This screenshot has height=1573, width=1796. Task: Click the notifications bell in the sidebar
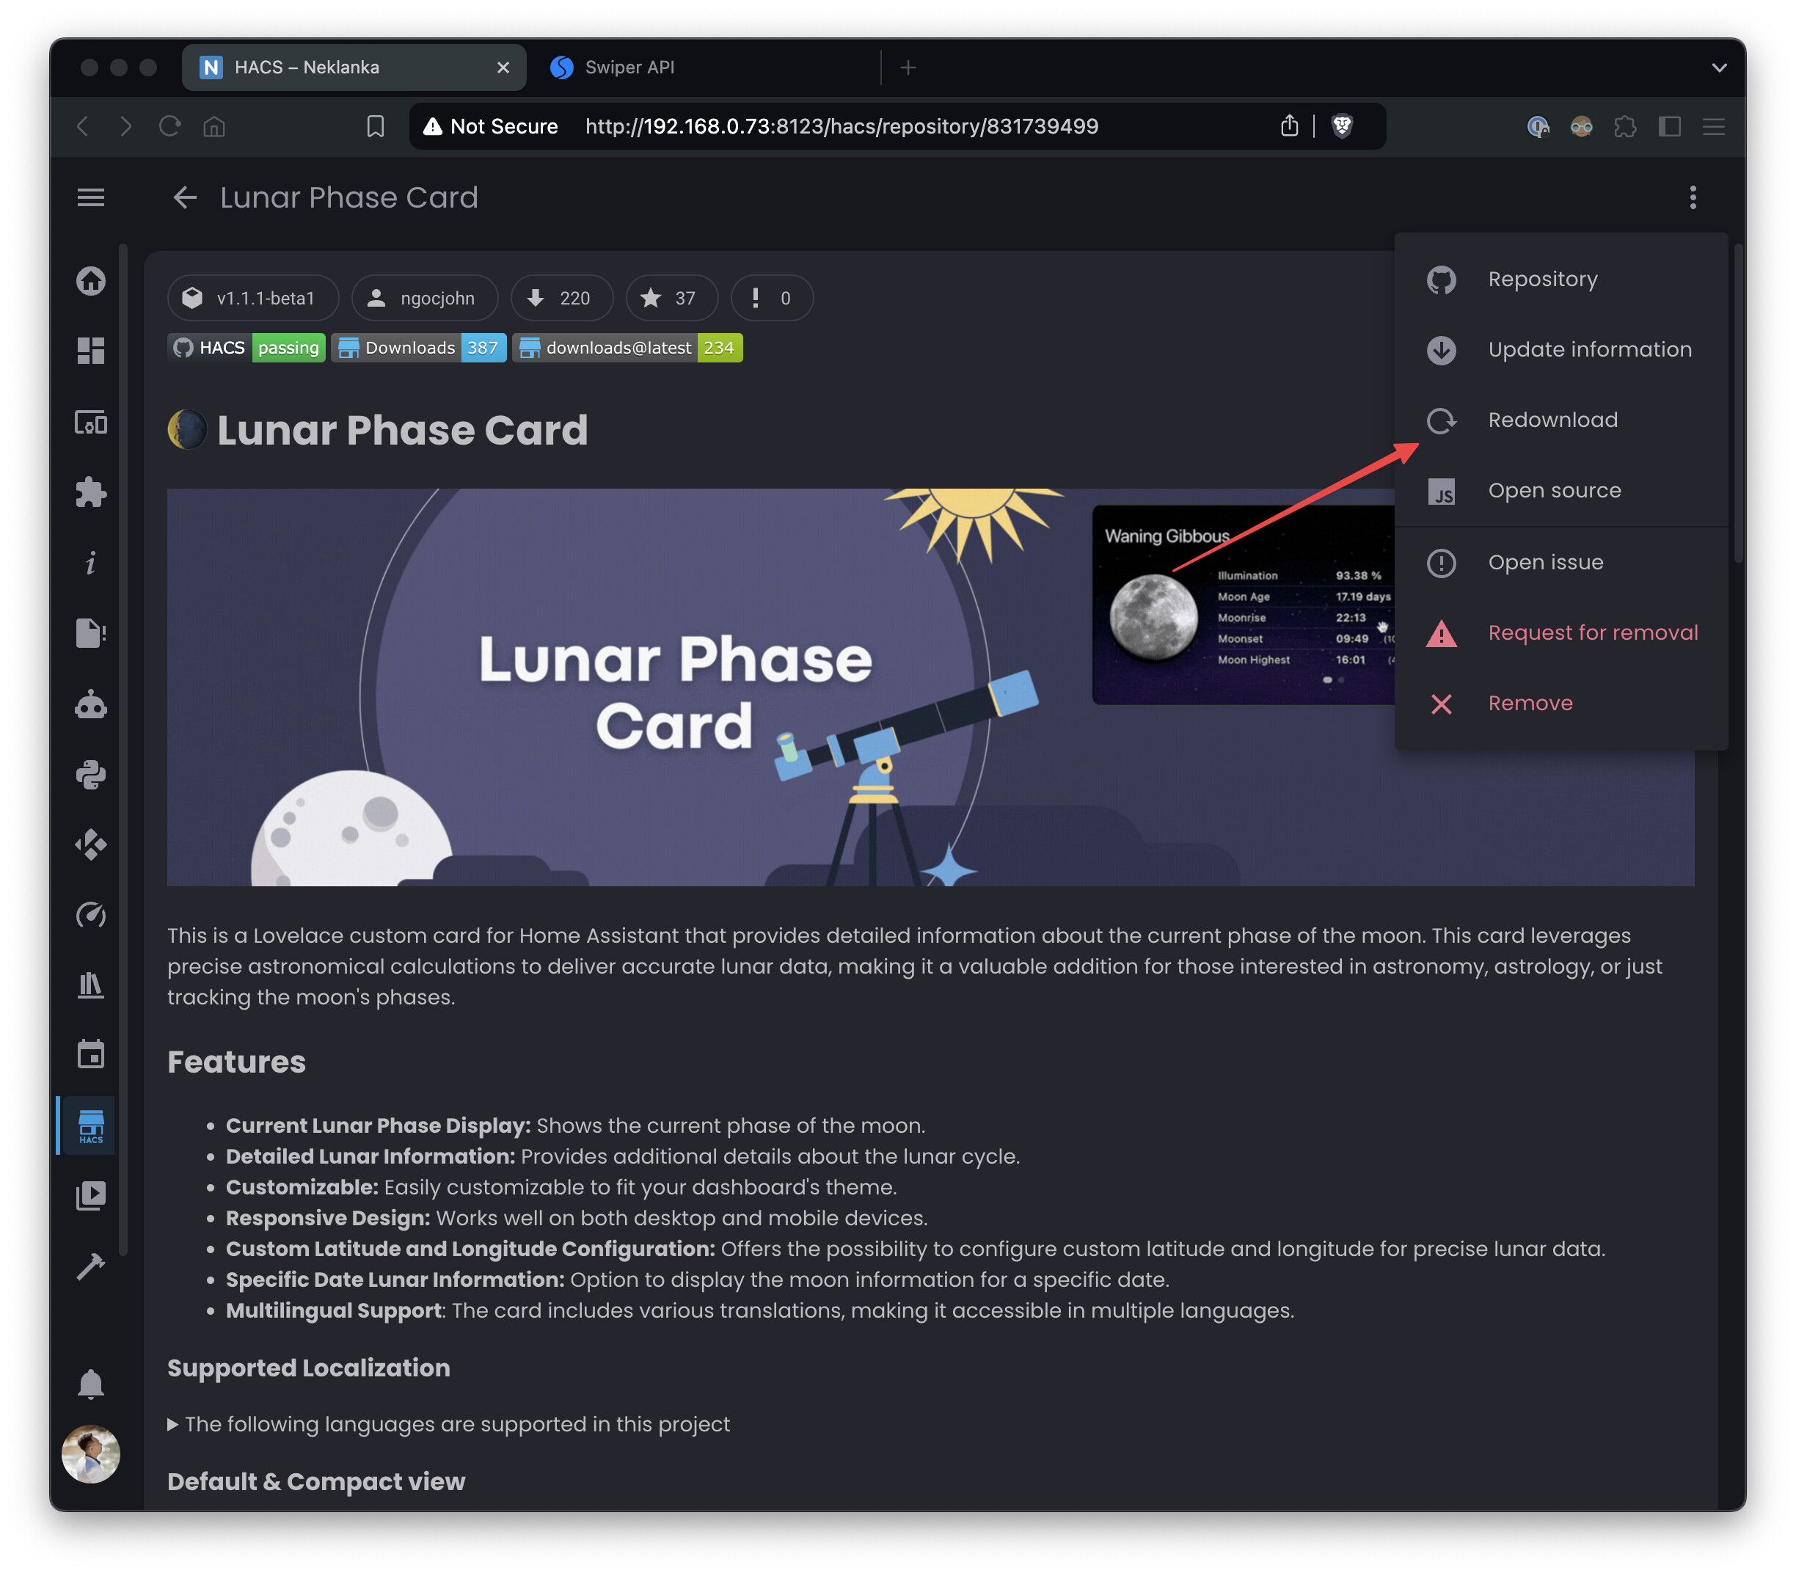pyautogui.click(x=90, y=1384)
